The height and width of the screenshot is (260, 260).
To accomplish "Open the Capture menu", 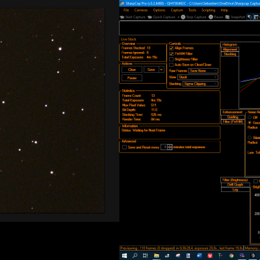I will point(177,10).
